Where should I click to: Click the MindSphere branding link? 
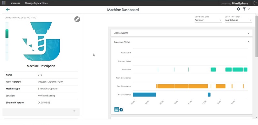[240, 3]
